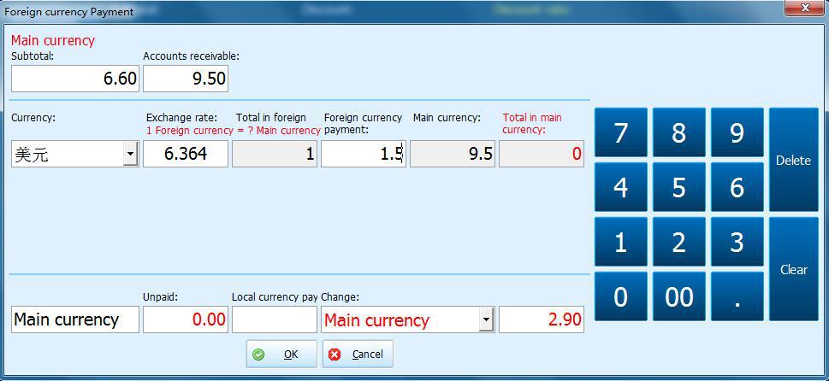Tap keypad digit 8
Screen dimensions: 829x381
(678, 132)
